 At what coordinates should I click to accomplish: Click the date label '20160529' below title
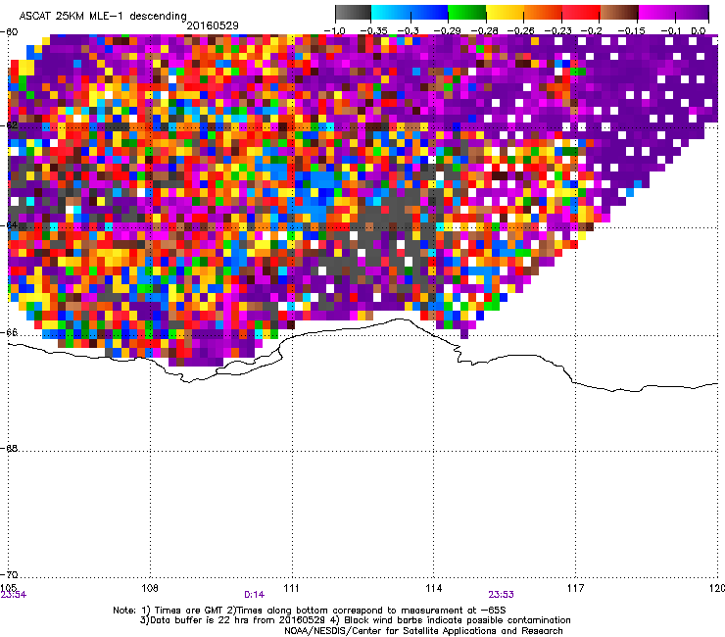[213, 25]
